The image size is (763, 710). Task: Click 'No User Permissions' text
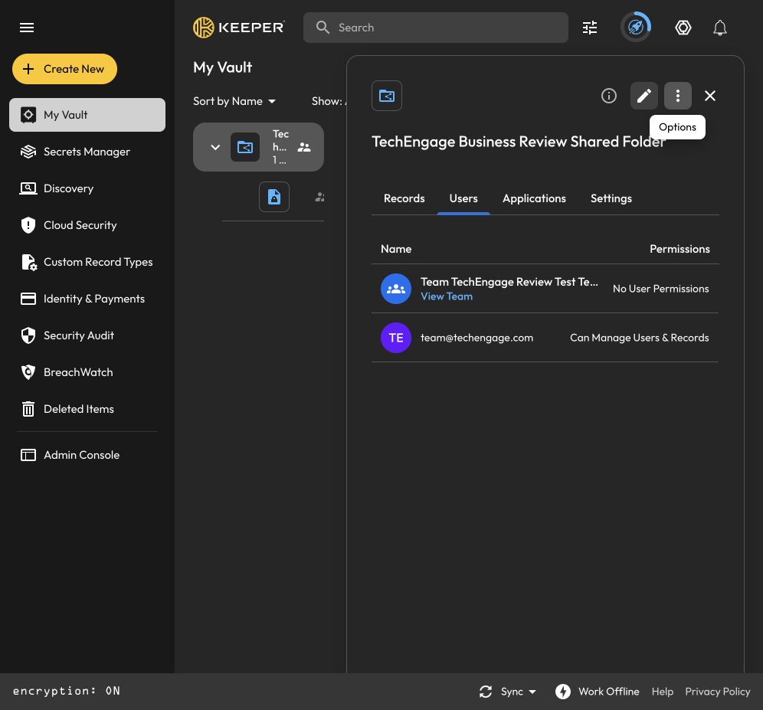pos(660,289)
